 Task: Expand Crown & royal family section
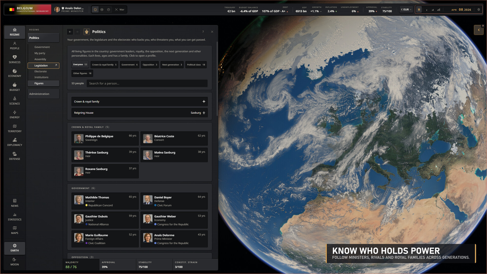pyautogui.click(x=140, y=101)
